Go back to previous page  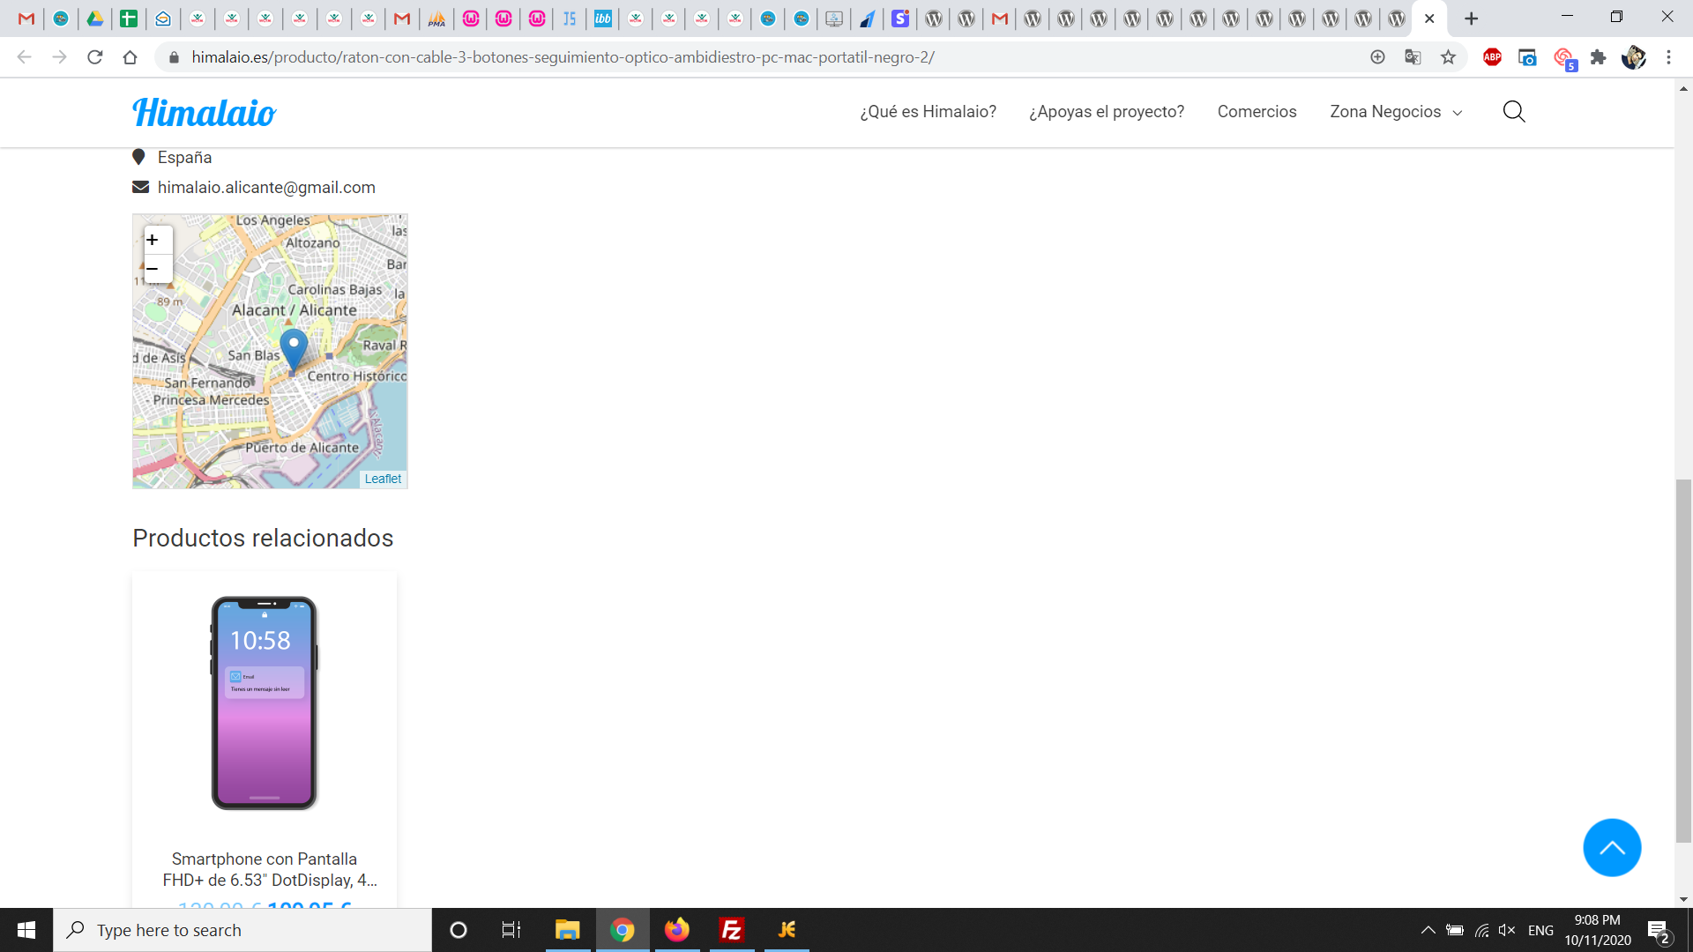[25, 57]
